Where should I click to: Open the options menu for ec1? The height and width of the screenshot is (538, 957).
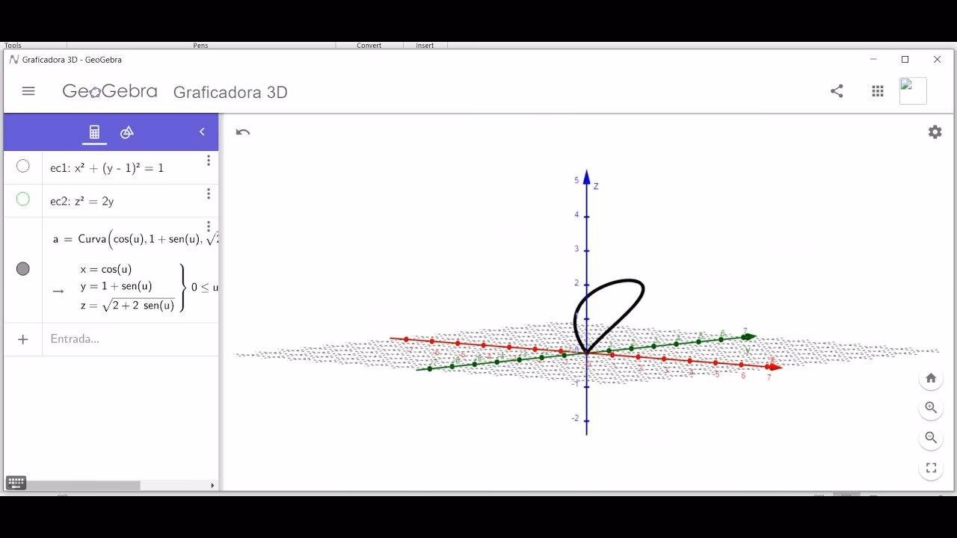tap(209, 160)
